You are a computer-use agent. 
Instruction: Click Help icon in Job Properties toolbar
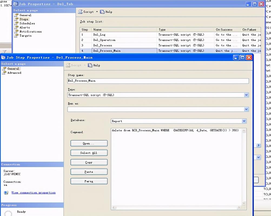[x=102, y=12]
